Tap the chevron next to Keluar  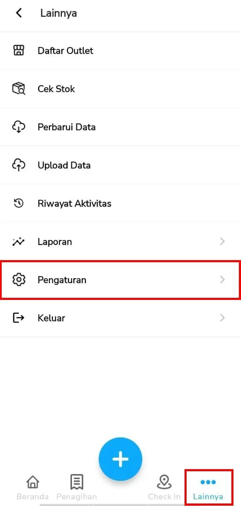point(223,318)
